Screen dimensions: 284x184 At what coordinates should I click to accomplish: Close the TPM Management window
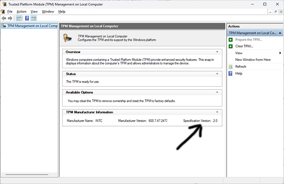click(277, 4)
